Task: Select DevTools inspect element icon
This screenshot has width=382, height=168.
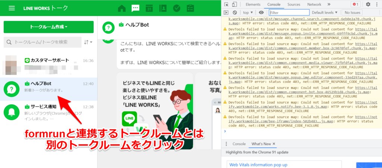Action: [226, 4]
